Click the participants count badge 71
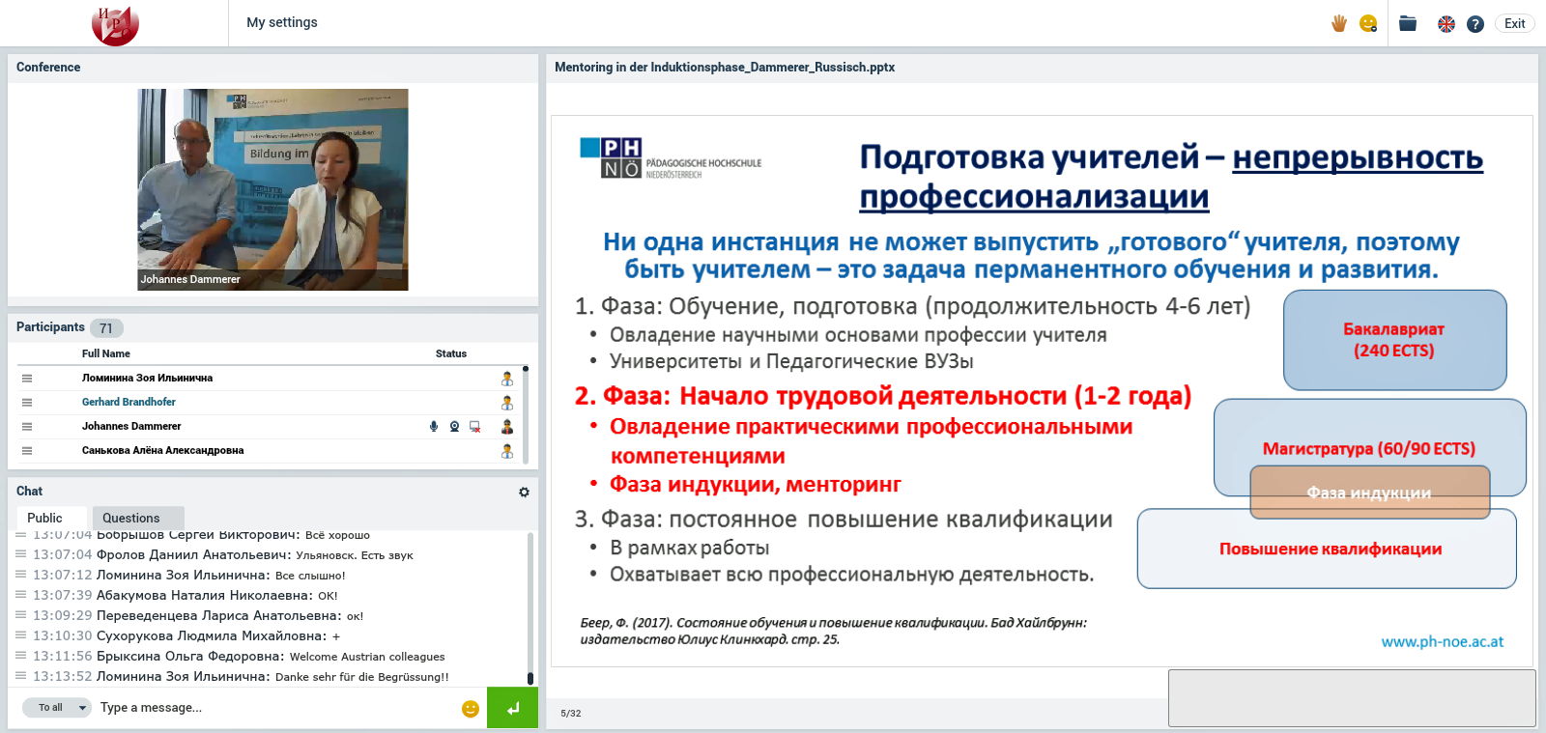This screenshot has height=733, width=1546. (106, 328)
